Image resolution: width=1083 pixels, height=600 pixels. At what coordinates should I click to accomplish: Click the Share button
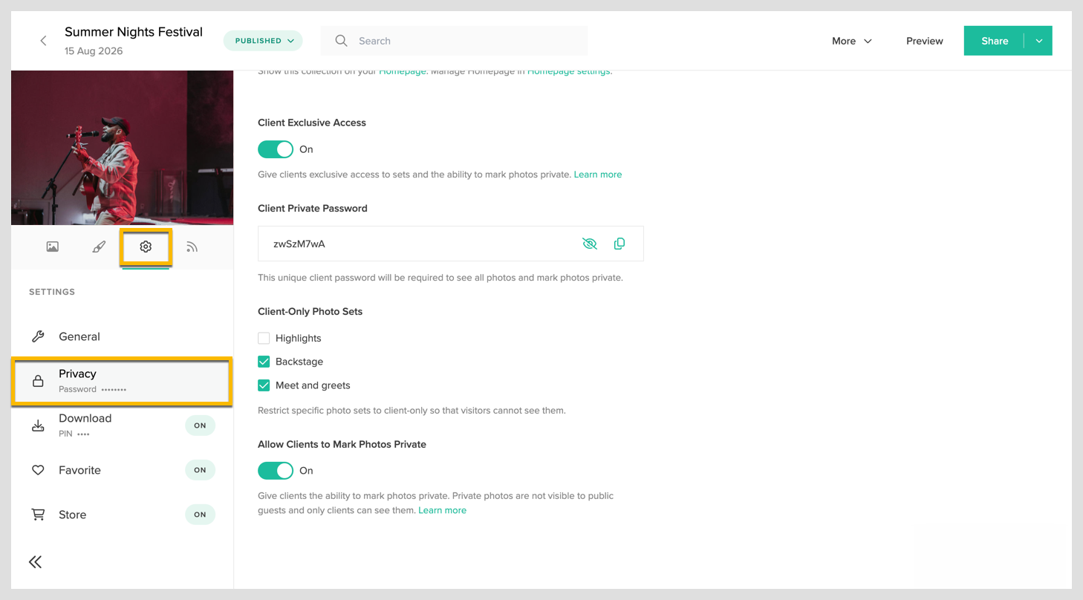994,41
